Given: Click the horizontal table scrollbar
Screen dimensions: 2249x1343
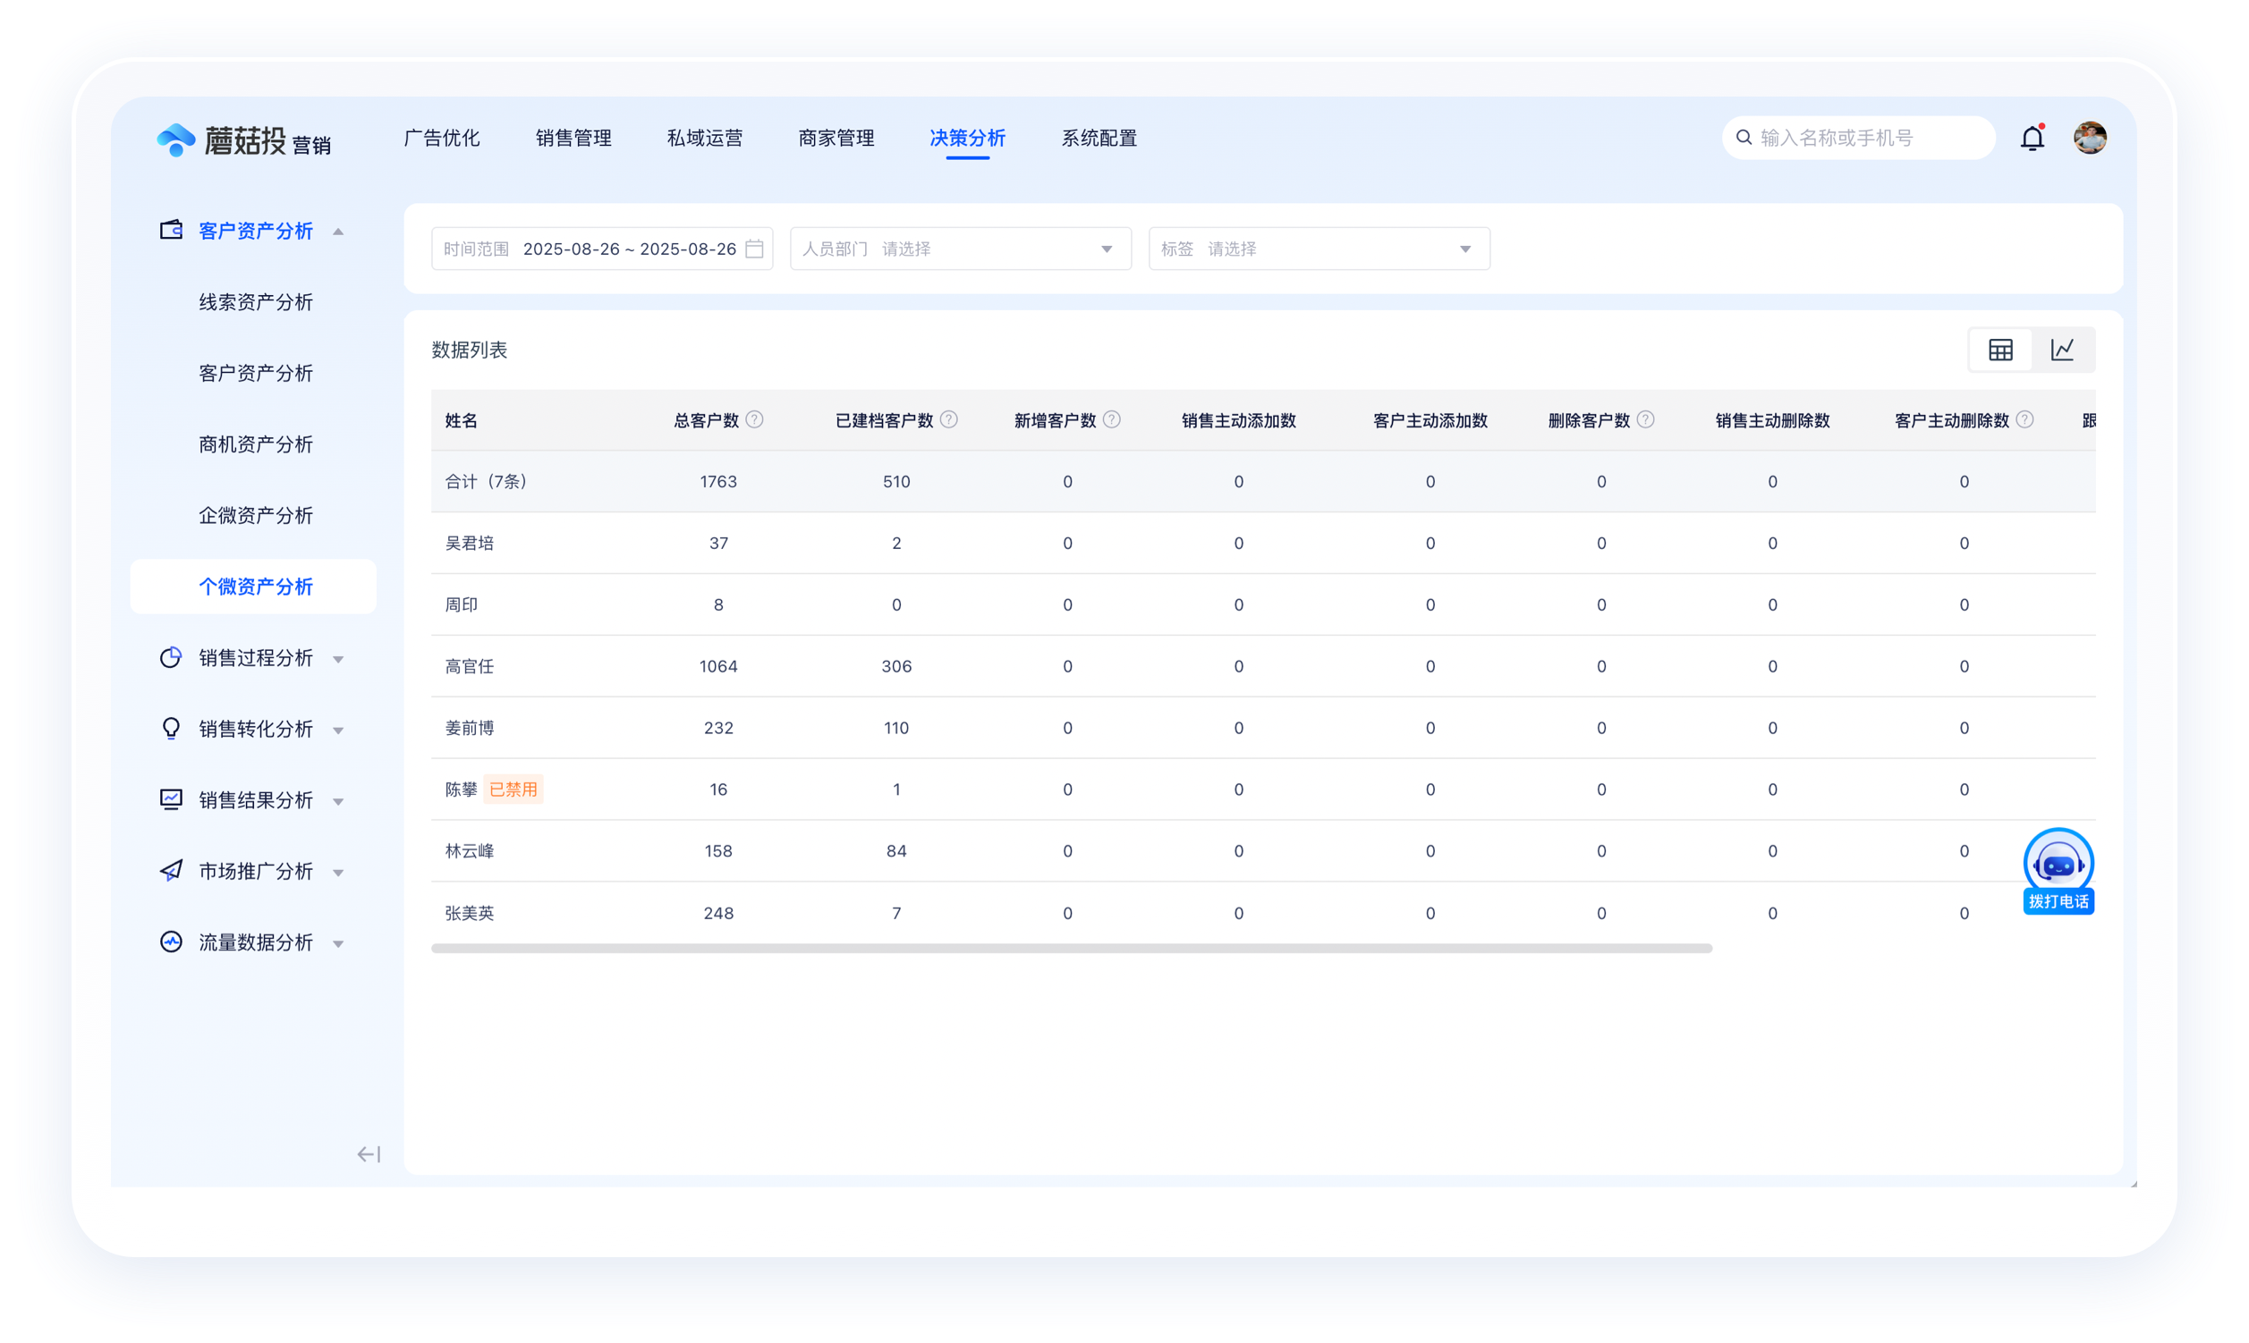Looking at the screenshot, I should [x=1071, y=949].
